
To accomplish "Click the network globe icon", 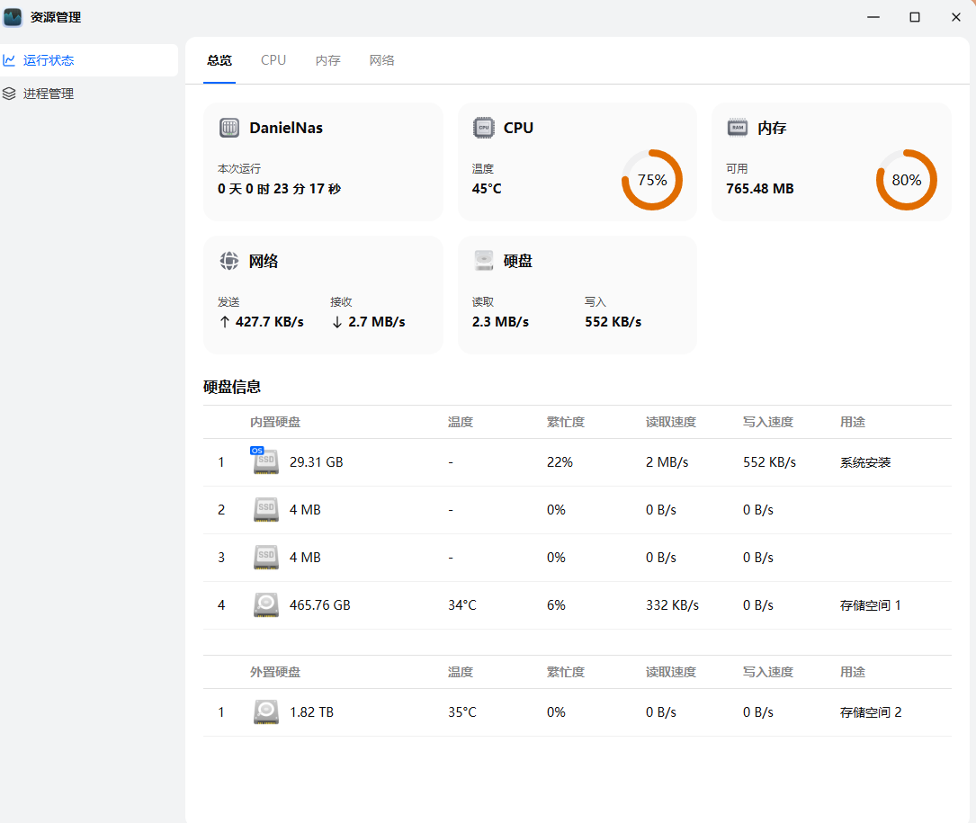I will 229,261.
